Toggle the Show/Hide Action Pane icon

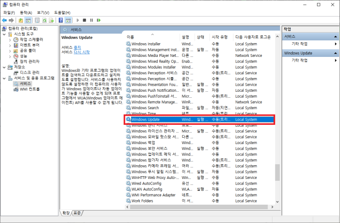[68, 20]
